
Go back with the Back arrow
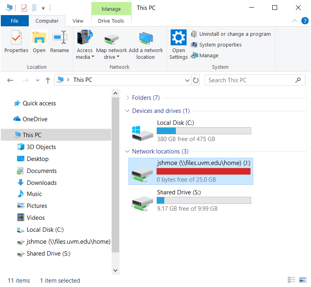coord(10,80)
